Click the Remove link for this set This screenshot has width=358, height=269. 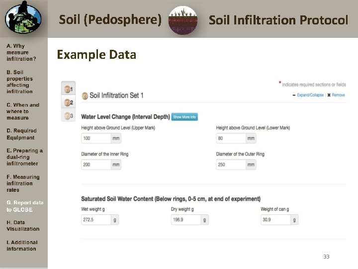pos(338,95)
